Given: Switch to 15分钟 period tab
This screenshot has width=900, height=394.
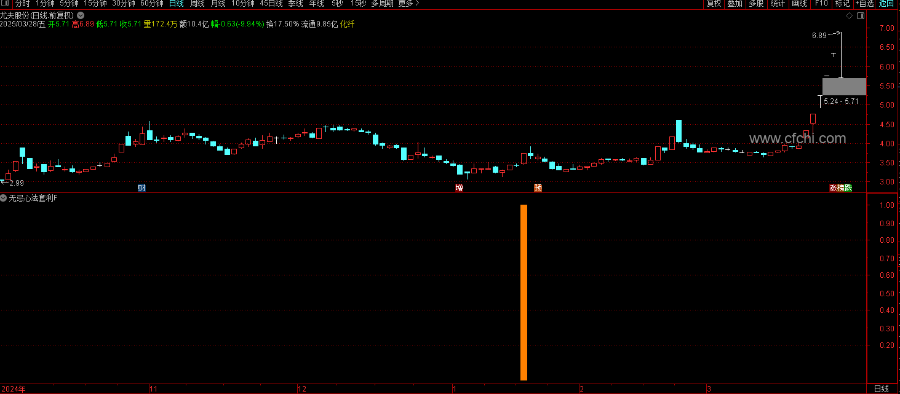Looking at the screenshot, I should tap(95, 4).
